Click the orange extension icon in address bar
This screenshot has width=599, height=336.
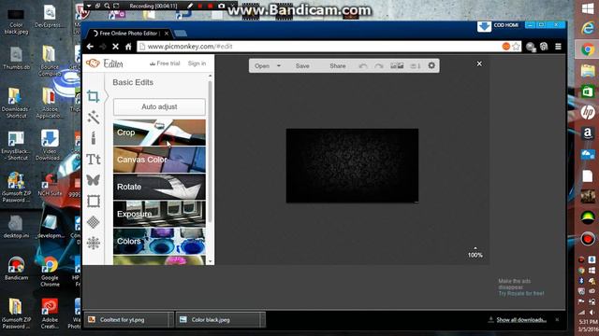[506, 47]
